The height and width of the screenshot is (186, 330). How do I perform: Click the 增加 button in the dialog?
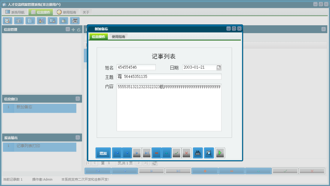[x=103, y=153]
